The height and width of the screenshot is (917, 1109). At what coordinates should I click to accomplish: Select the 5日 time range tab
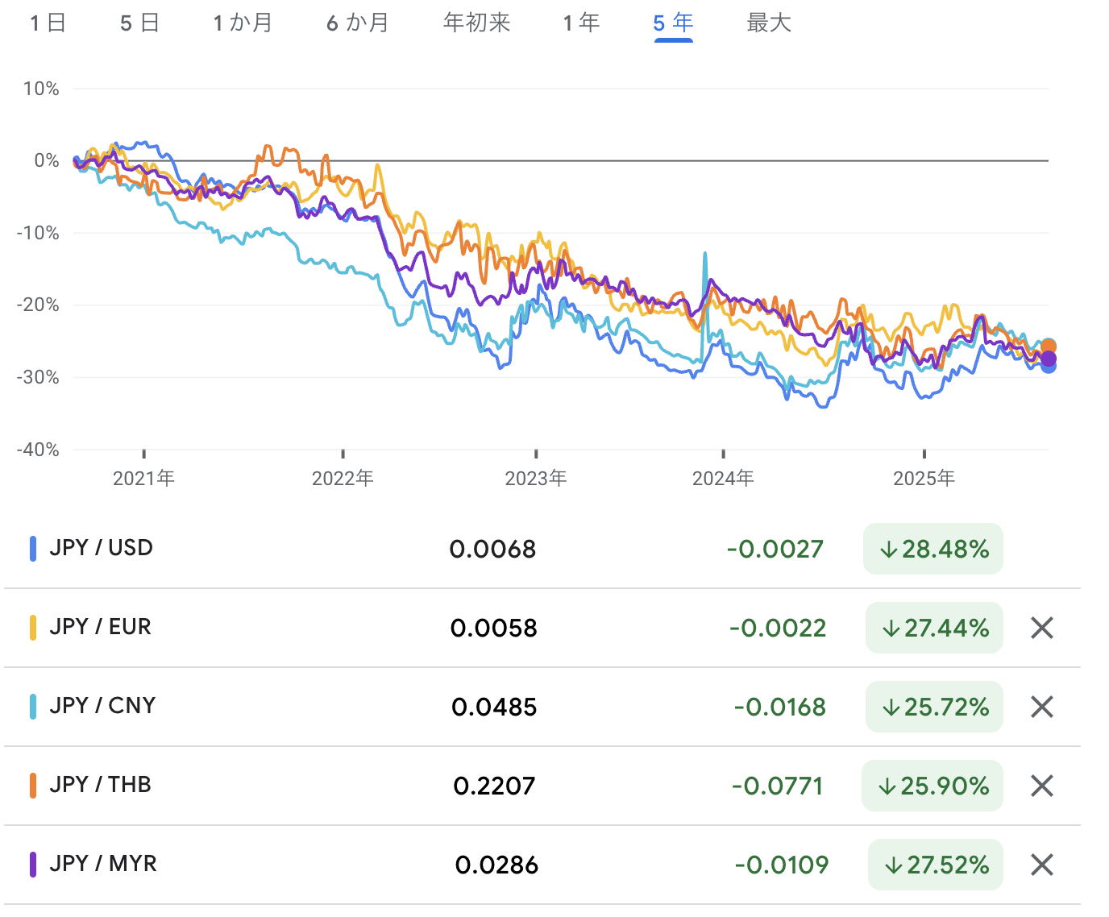point(139,23)
